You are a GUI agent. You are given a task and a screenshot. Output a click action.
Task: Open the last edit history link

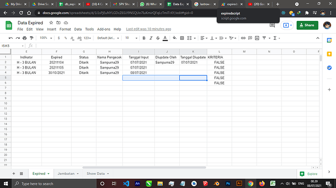click(x=149, y=29)
